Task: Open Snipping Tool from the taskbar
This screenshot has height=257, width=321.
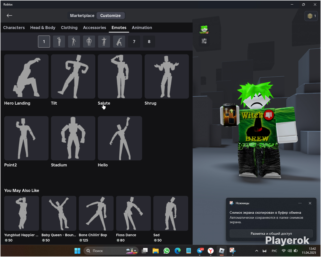Action: [x=233, y=251]
